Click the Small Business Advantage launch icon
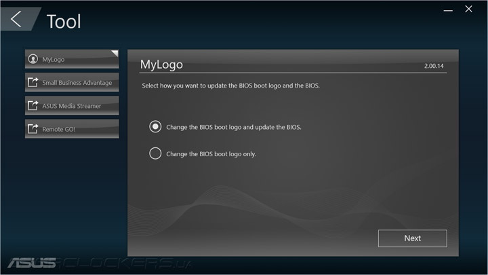This screenshot has width=488, height=275. click(33, 82)
